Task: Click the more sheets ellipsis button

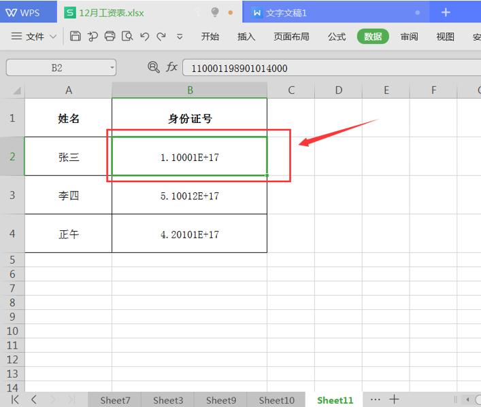Action: tap(375, 400)
